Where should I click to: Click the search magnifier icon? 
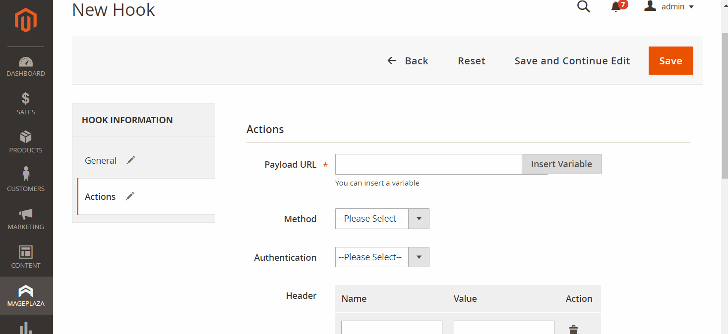pos(584,6)
